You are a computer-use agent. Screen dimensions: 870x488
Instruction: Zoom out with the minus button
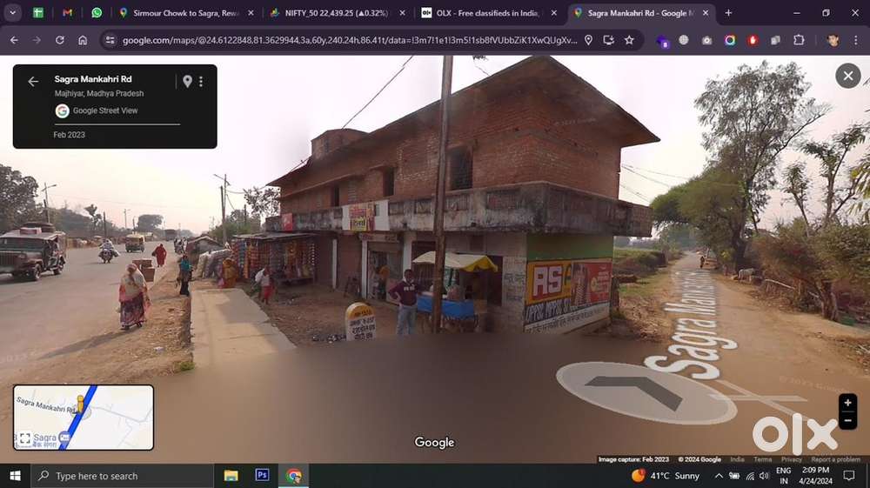847,421
